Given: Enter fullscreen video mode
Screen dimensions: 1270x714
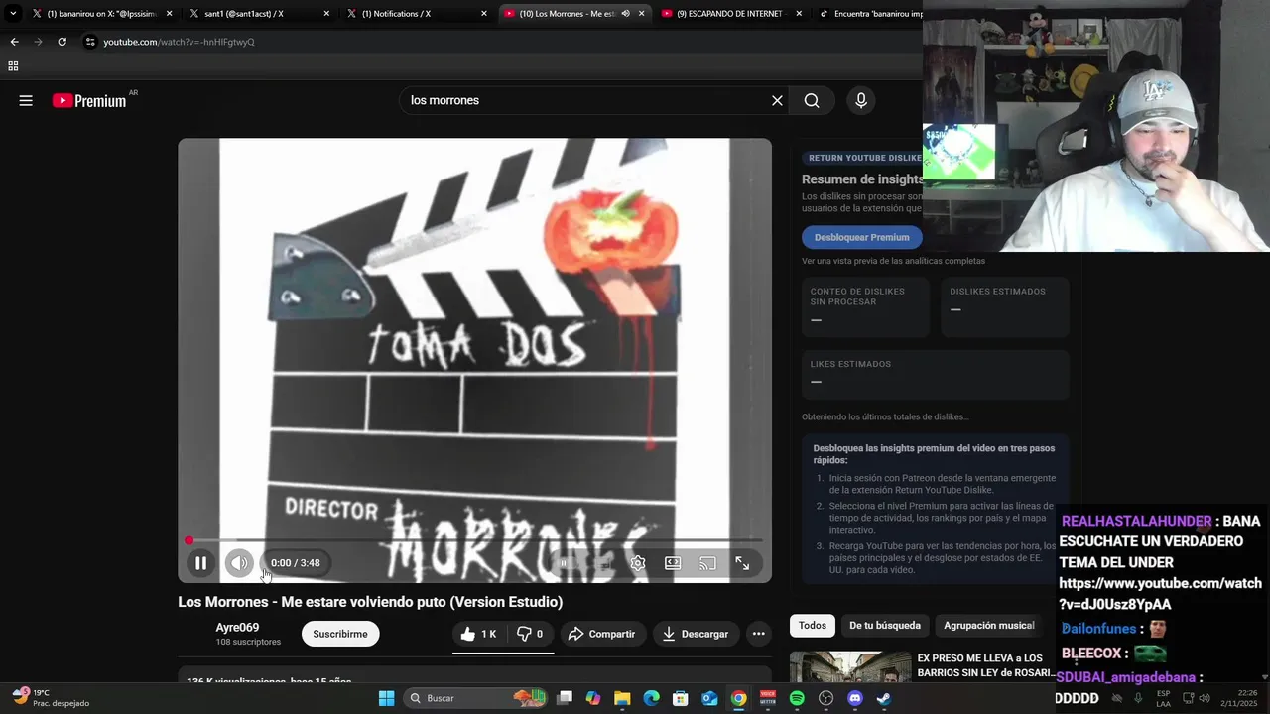Looking at the screenshot, I should (x=742, y=563).
